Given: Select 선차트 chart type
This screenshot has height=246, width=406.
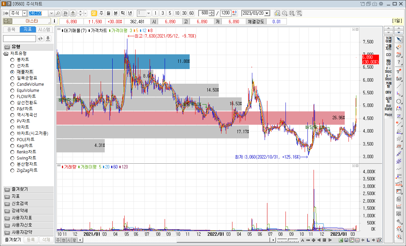Looking at the screenshot, I should pyautogui.click(x=12, y=66).
